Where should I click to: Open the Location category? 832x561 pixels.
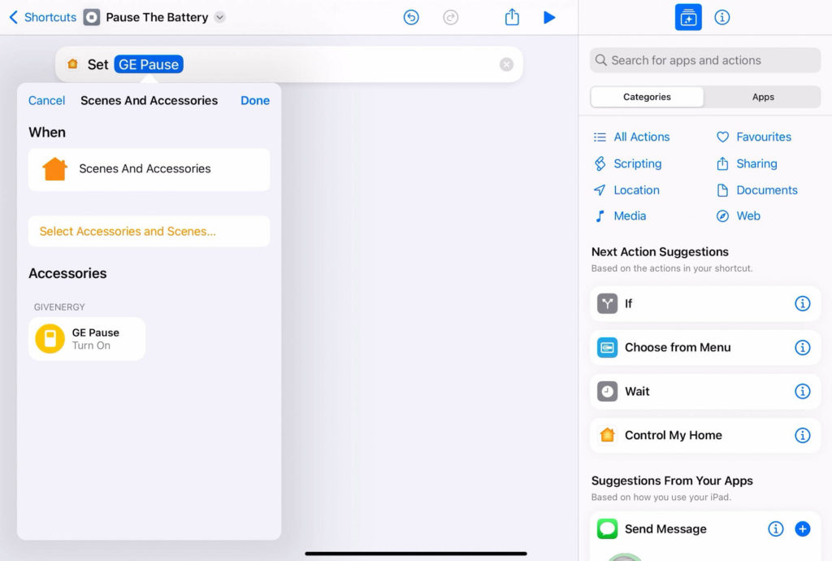626,190
